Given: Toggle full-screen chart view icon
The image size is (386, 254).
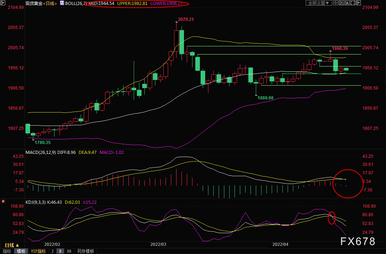Looking at the screenshot, I should click(353, 3).
